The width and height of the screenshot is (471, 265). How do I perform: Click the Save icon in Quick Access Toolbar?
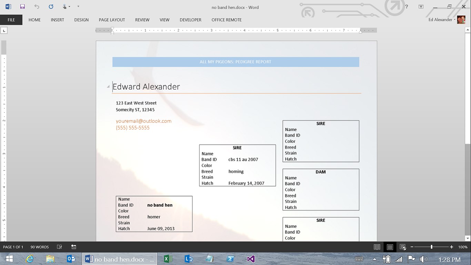[22, 7]
